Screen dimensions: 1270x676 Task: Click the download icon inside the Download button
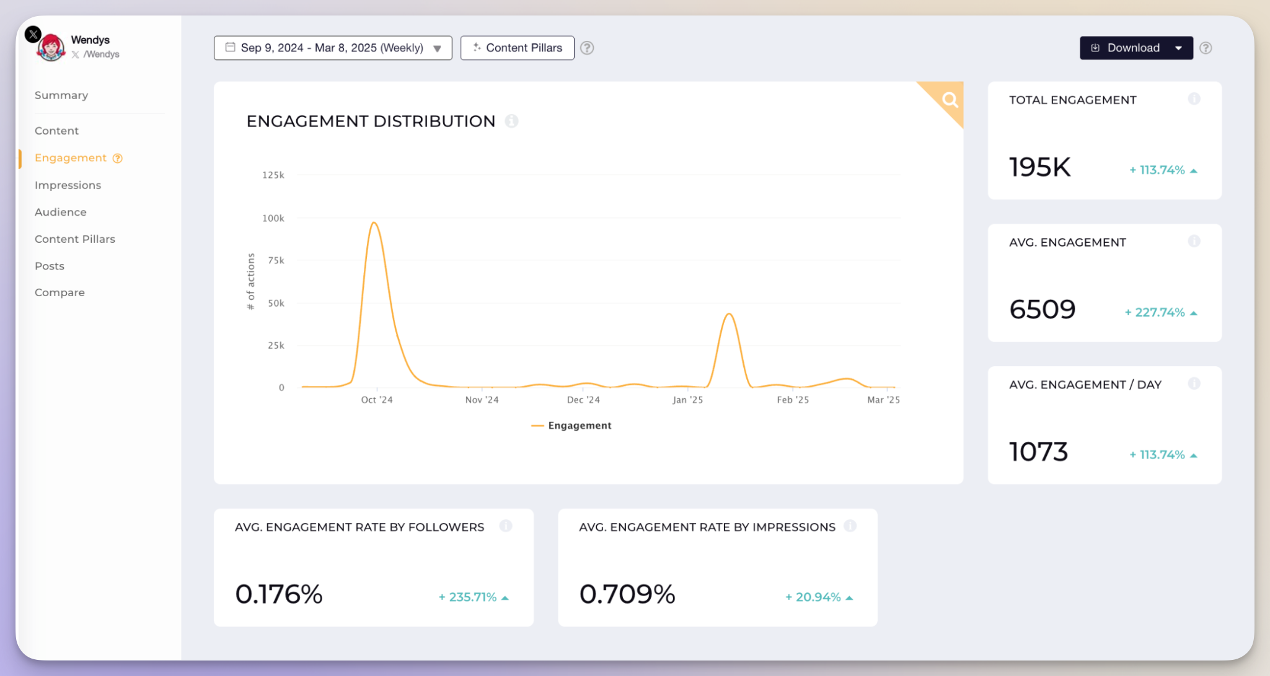pyautogui.click(x=1095, y=48)
